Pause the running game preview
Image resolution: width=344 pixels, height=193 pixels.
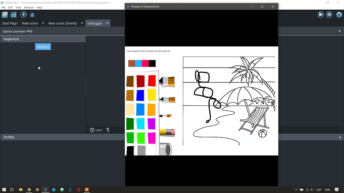click(329, 15)
